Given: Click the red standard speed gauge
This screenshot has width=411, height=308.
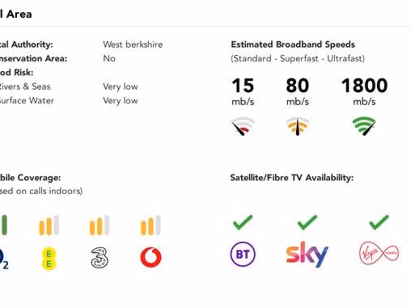Looking at the screenshot, I should (243, 126).
